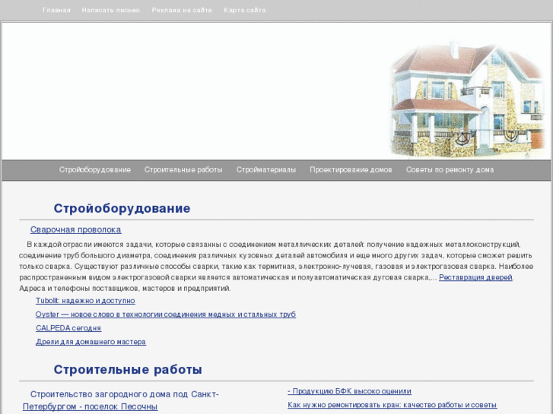Select Строительные работы in gray navigation bar

183,170
